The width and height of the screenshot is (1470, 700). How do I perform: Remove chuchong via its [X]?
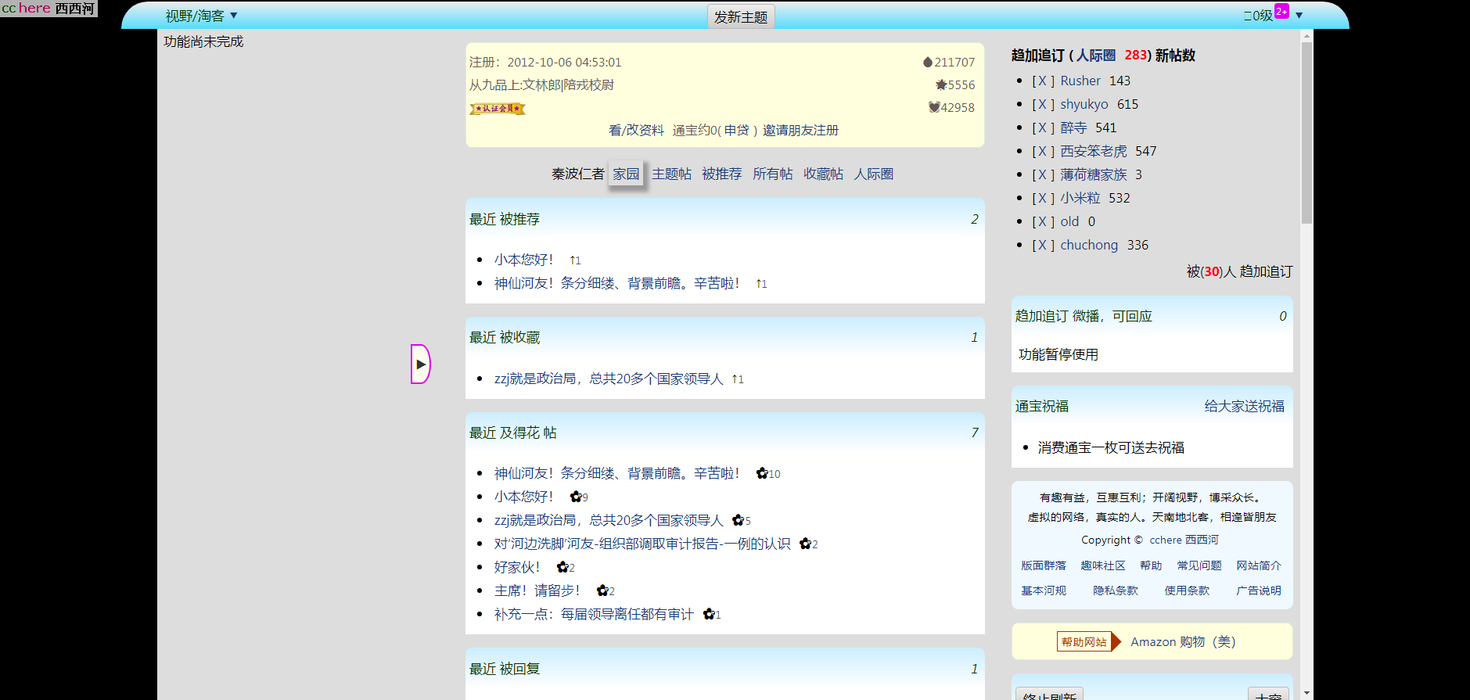point(1043,245)
